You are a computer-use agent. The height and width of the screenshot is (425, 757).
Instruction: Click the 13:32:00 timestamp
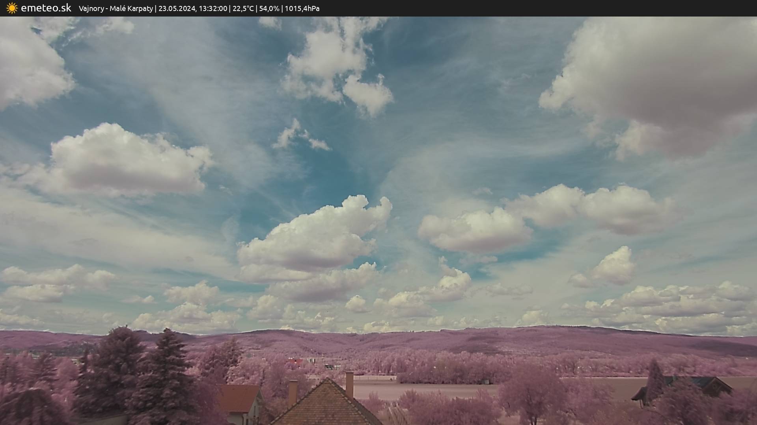click(x=213, y=8)
